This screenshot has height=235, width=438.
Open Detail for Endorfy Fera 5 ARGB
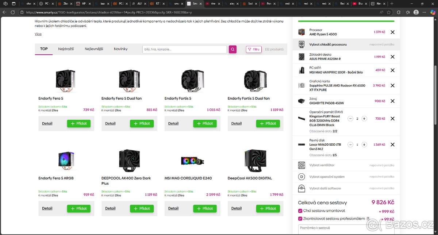pyautogui.click(x=47, y=208)
